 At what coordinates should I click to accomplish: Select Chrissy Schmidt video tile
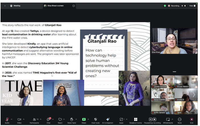tap(163, 82)
